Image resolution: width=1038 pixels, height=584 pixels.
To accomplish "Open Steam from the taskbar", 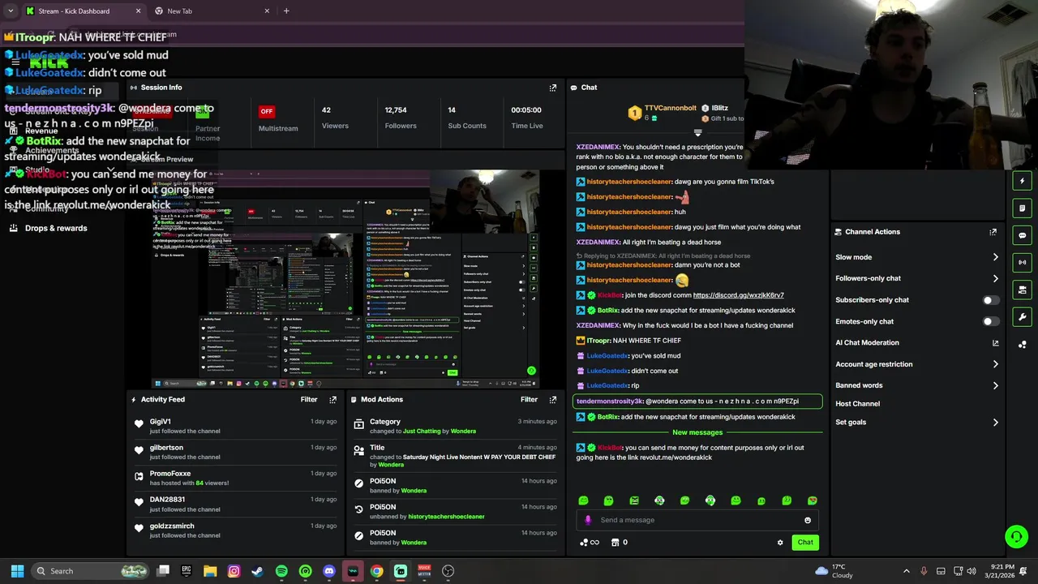I will [257, 571].
